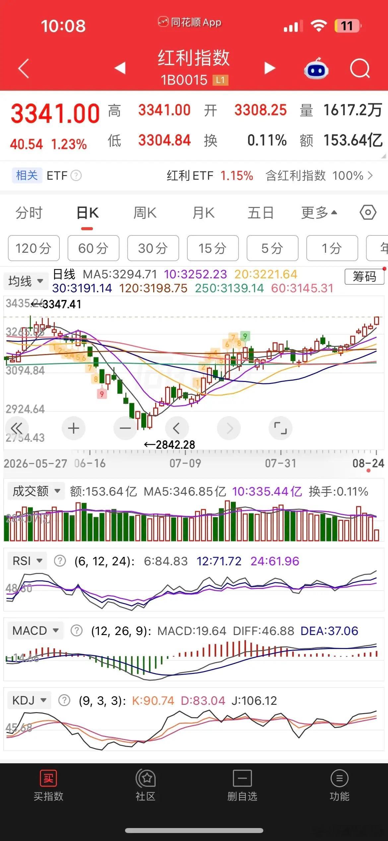Tap the search magnifier icon
This screenshot has width=388, height=841.
pos(360,68)
